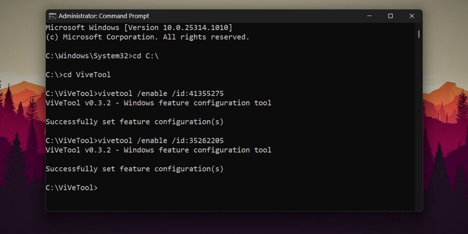Click the last "Successfully set feature configuration(s)" message

(x=135, y=168)
